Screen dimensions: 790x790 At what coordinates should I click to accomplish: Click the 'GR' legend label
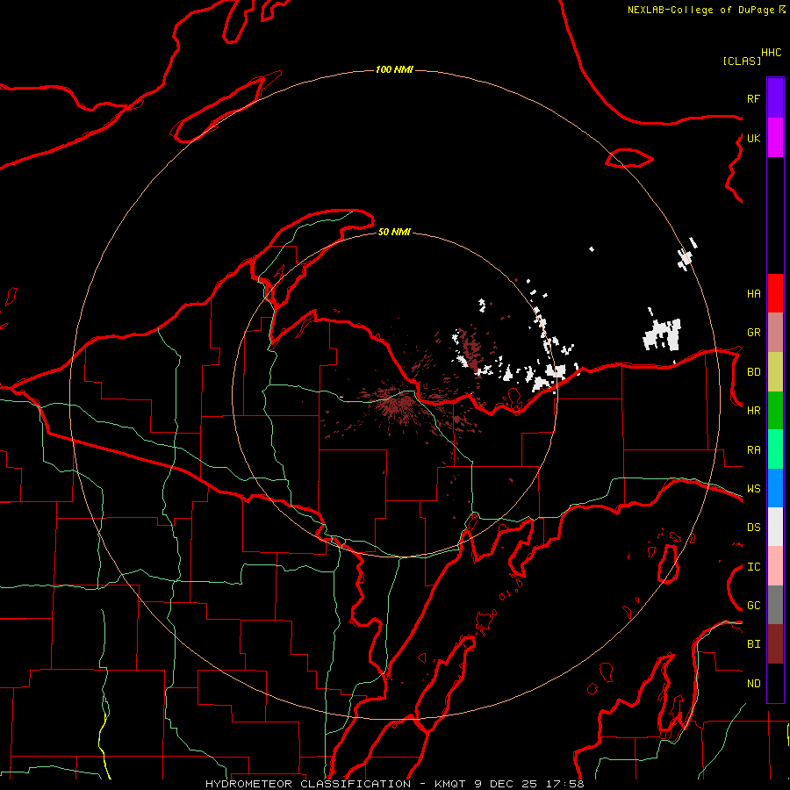click(x=753, y=333)
